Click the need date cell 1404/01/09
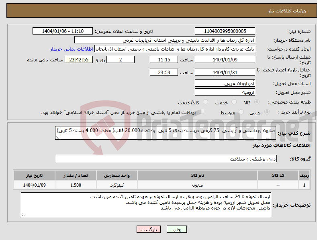 [x=34, y=185]
